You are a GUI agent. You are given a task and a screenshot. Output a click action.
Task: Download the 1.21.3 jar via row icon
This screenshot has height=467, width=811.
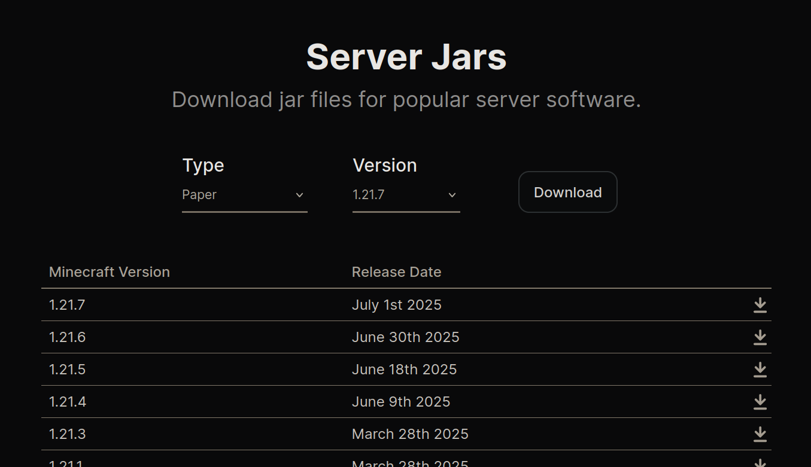pyautogui.click(x=760, y=434)
